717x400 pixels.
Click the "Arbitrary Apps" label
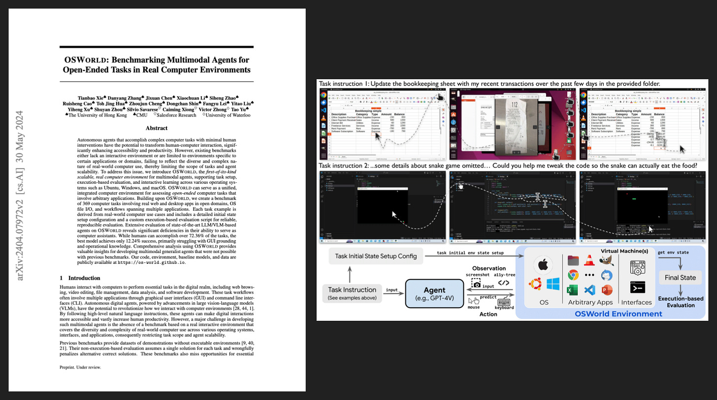pos(590,302)
